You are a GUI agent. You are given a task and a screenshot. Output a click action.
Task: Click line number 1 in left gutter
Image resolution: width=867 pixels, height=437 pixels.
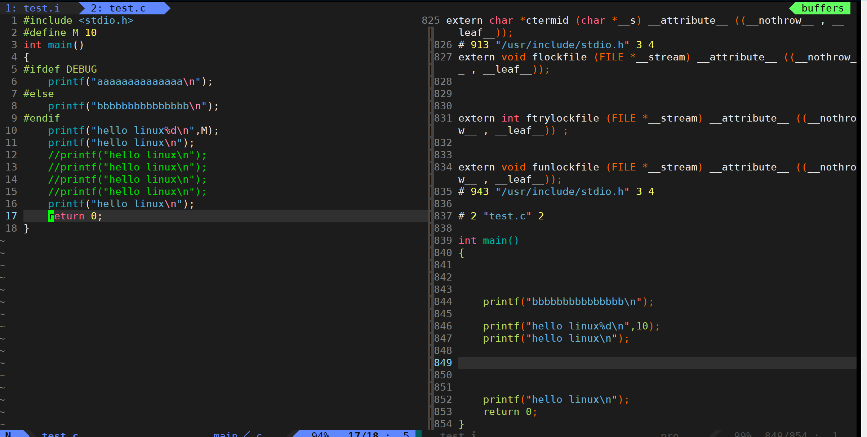pos(14,21)
